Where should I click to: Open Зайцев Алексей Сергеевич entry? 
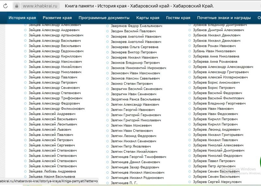[52, 145]
